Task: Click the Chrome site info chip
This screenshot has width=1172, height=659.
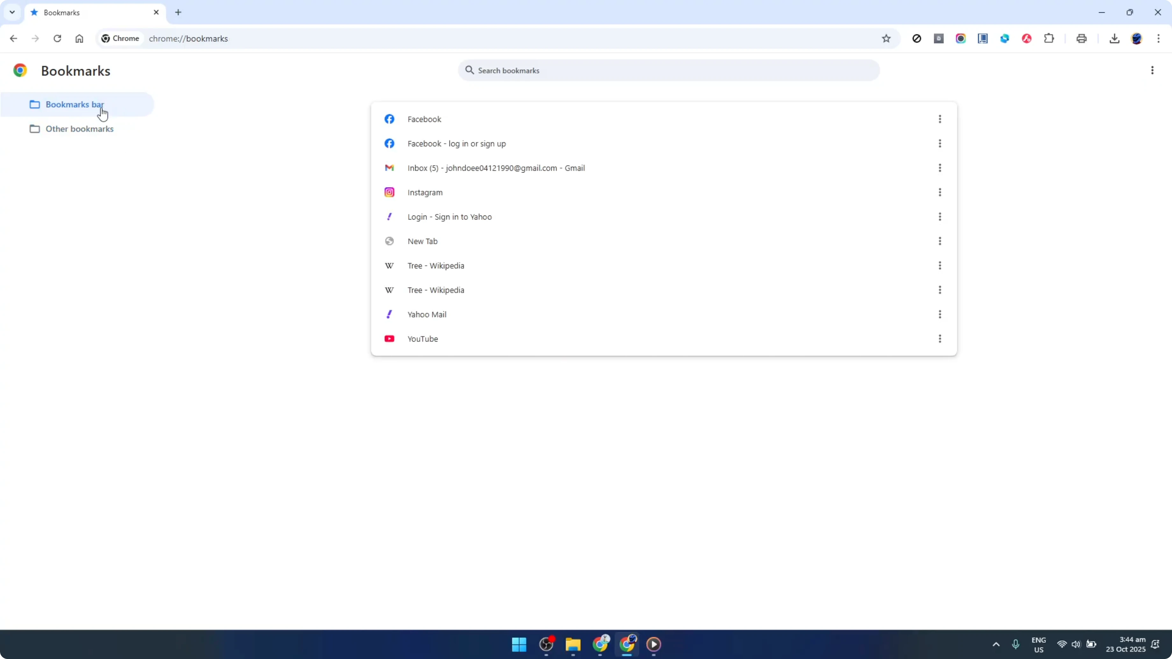Action: (x=120, y=39)
